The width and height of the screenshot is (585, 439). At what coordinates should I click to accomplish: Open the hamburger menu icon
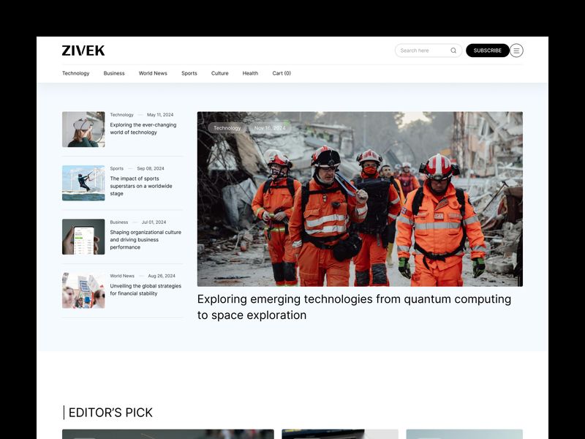[x=516, y=50]
